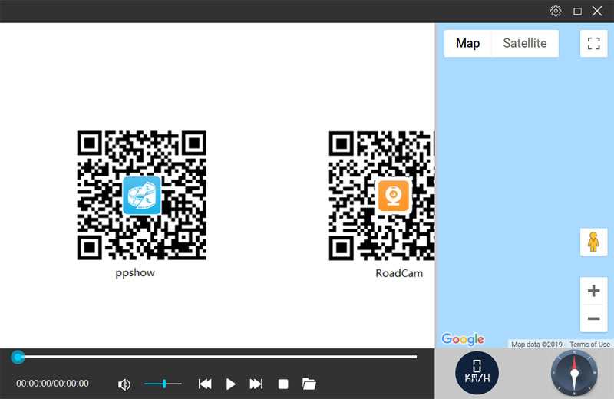Stop video playback
The image size is (614, 399).
tap(283, 384)
